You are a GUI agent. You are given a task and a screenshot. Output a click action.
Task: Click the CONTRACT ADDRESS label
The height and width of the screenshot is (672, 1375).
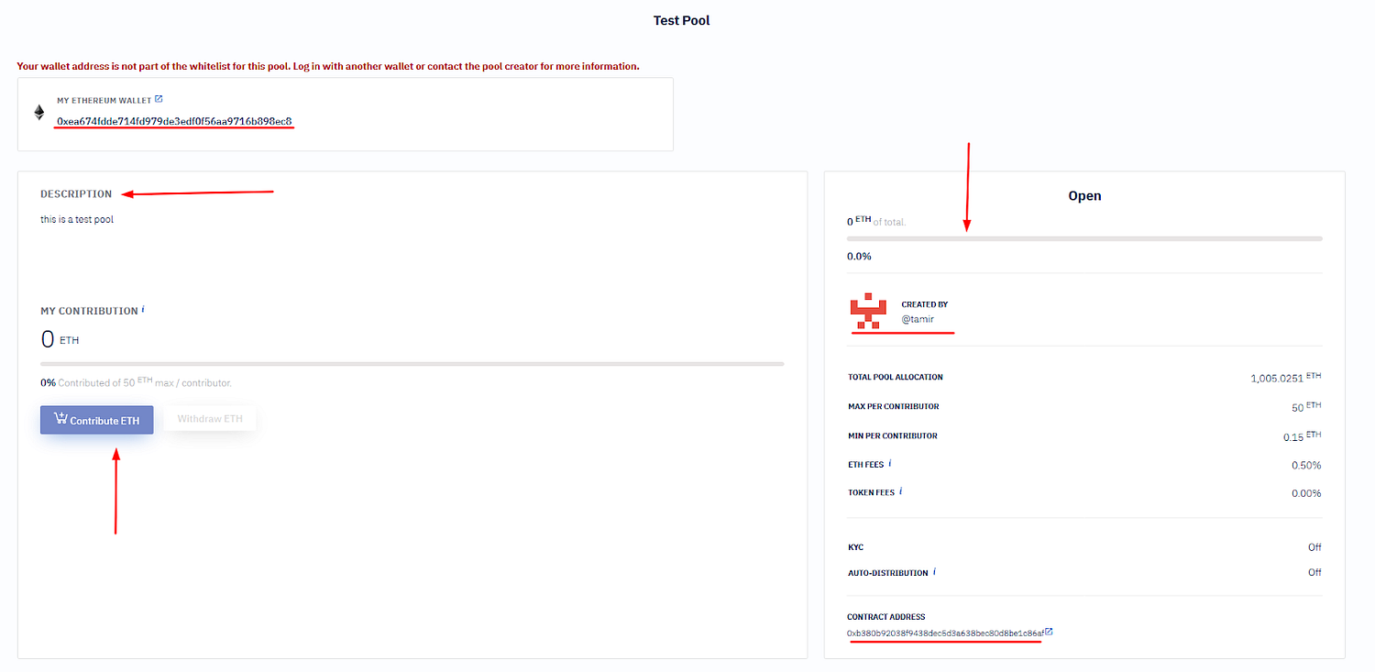[886, 617]
